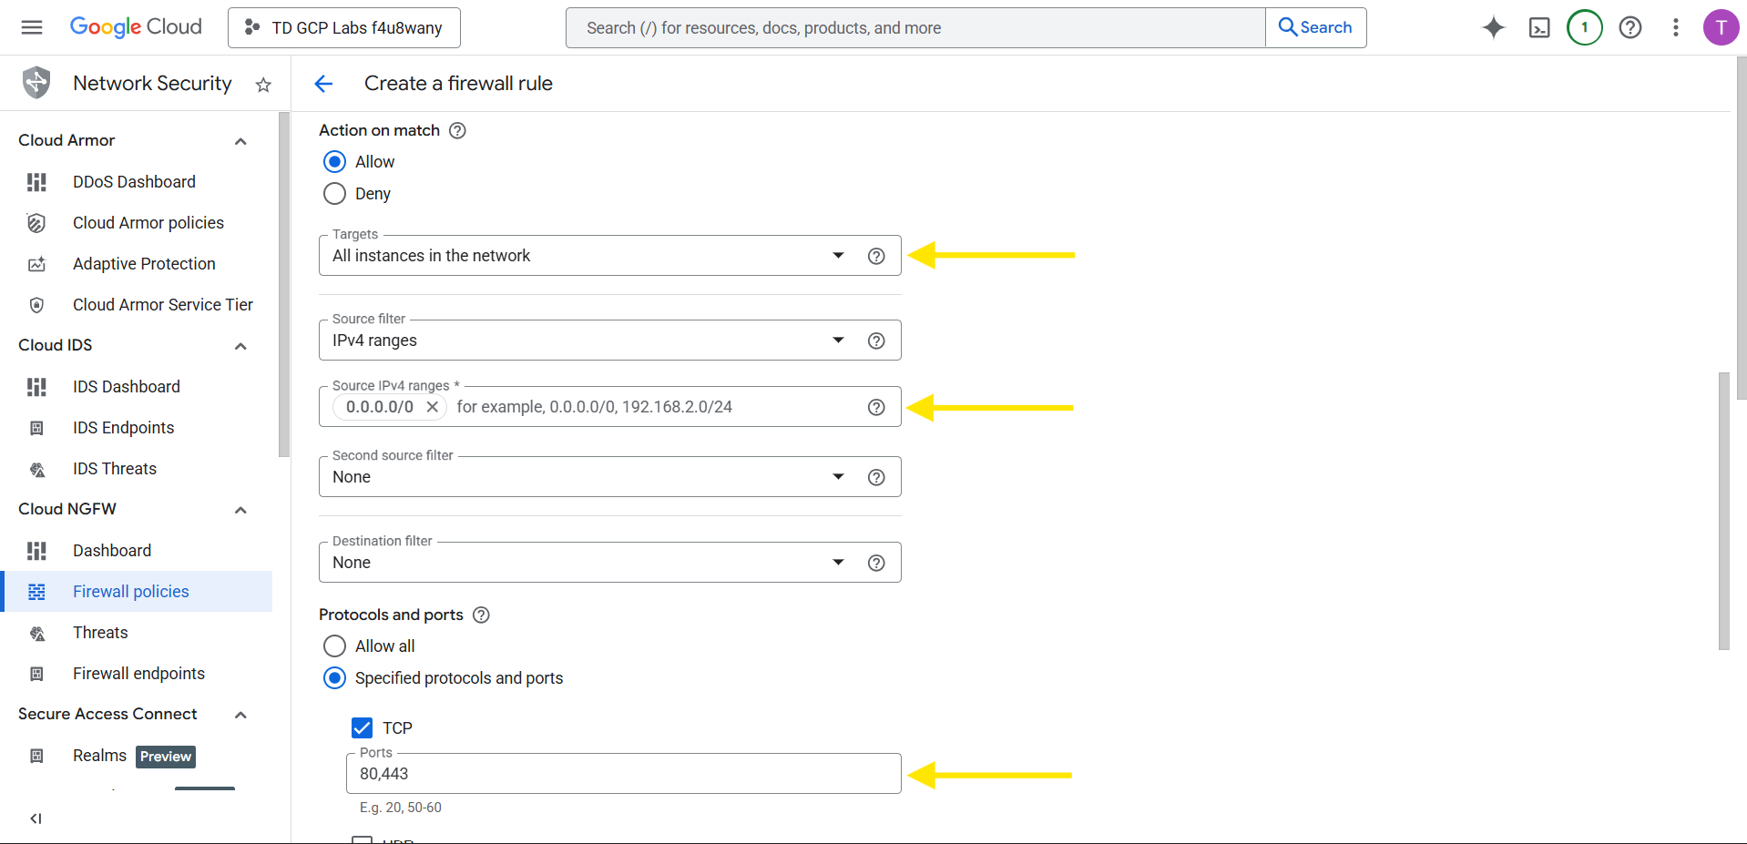Viewport: 1747px width, 844px height.
Task: Open the three-dot settings menu in header
Action: point(1675,27)
